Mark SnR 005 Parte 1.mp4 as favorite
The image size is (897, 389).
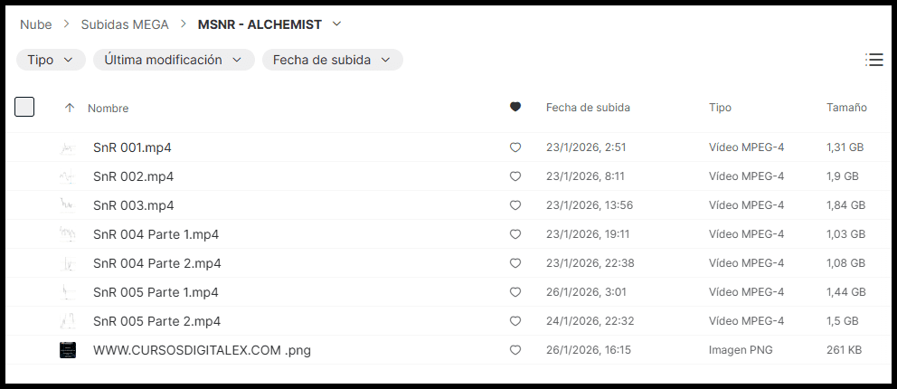(515, 292)
